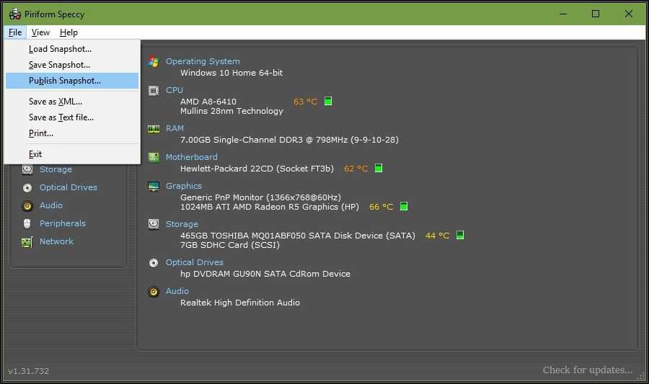
Task: Open Audio section in sidebar
Action: tap(51, 205)
